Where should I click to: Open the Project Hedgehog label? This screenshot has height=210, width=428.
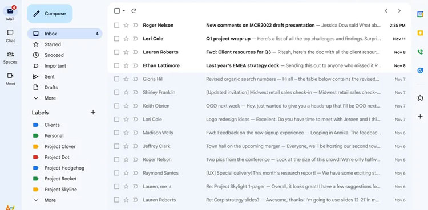64,168
